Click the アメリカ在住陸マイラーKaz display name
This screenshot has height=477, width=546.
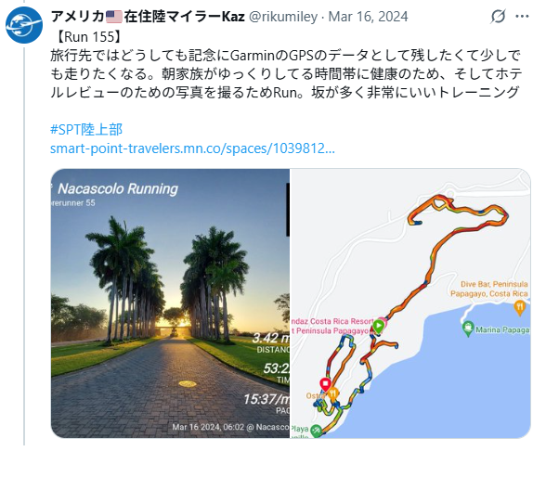[x=148, y=17]
